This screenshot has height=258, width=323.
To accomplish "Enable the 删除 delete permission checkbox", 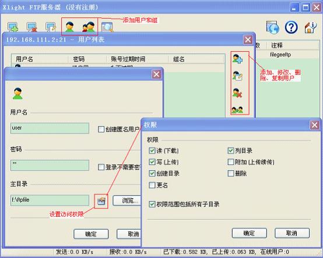I will [x=231, y=173].
